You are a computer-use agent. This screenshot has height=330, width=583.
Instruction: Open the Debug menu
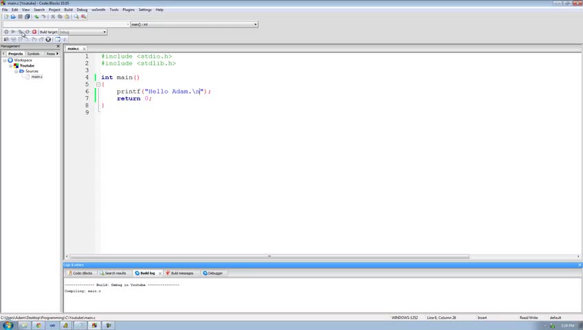coord(82,10)
